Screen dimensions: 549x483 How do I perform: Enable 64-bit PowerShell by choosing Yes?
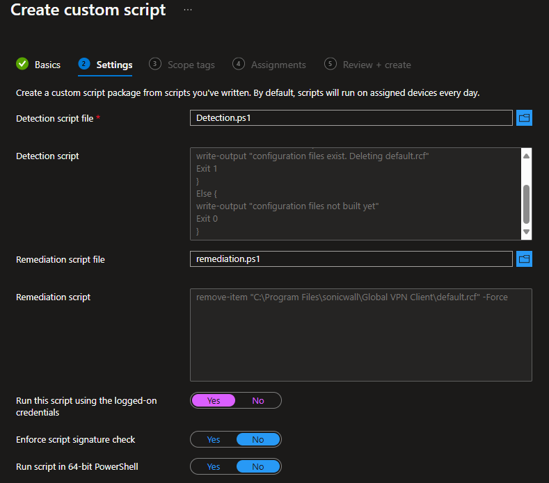point(214,466)
